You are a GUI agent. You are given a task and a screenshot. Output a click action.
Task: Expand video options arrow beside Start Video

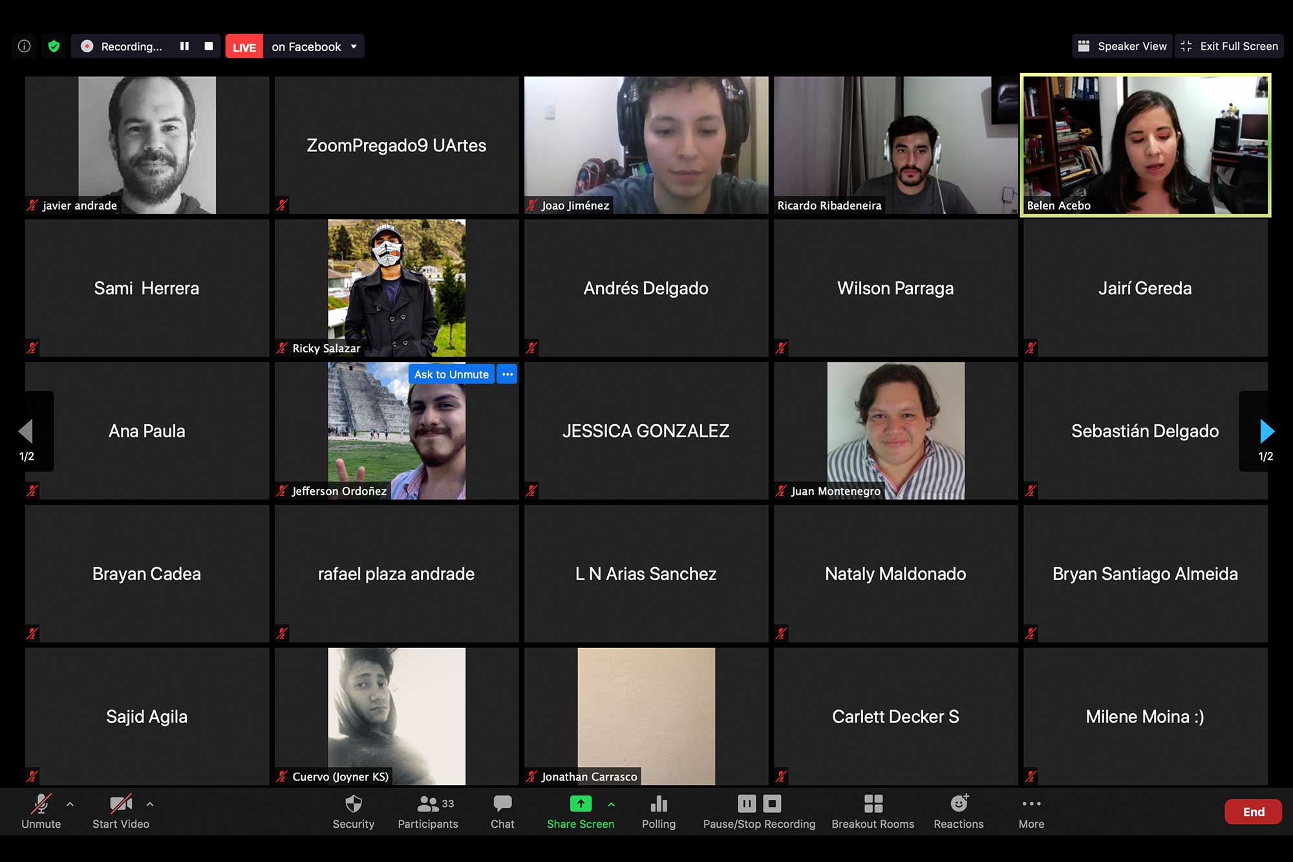pyautogui.click(x=150, y=804)
